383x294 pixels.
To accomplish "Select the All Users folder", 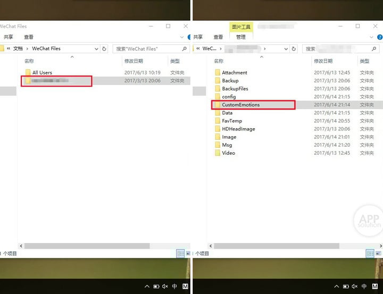I will coord(42,72).
